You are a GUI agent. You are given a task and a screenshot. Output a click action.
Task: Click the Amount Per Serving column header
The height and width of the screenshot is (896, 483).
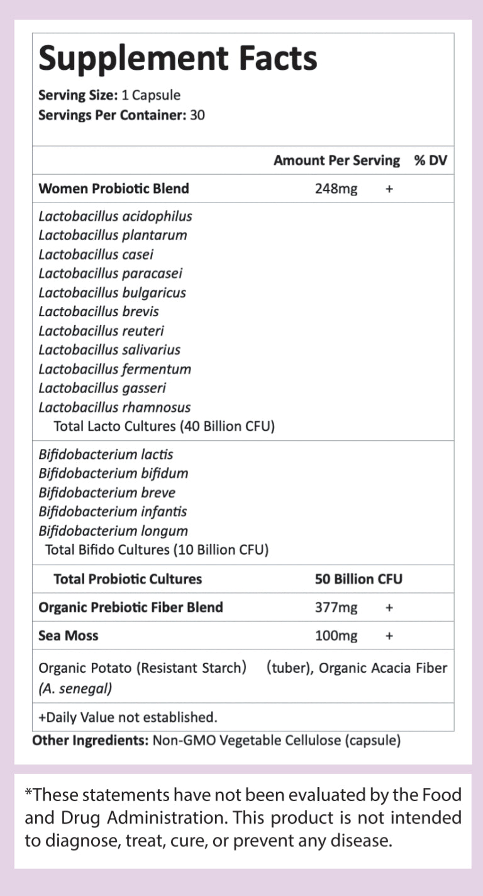336,160
